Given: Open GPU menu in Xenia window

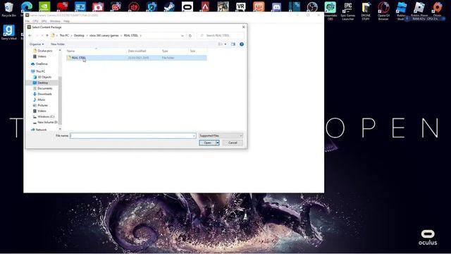Looking at the screenshot, I should [44, 21].
